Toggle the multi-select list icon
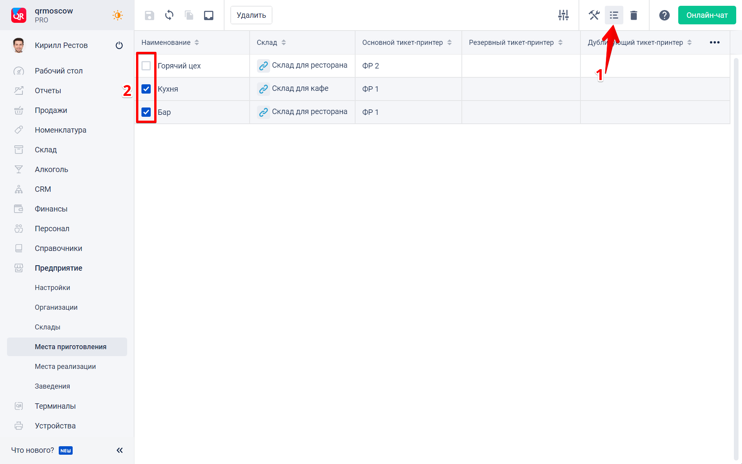 click(614, 15)
